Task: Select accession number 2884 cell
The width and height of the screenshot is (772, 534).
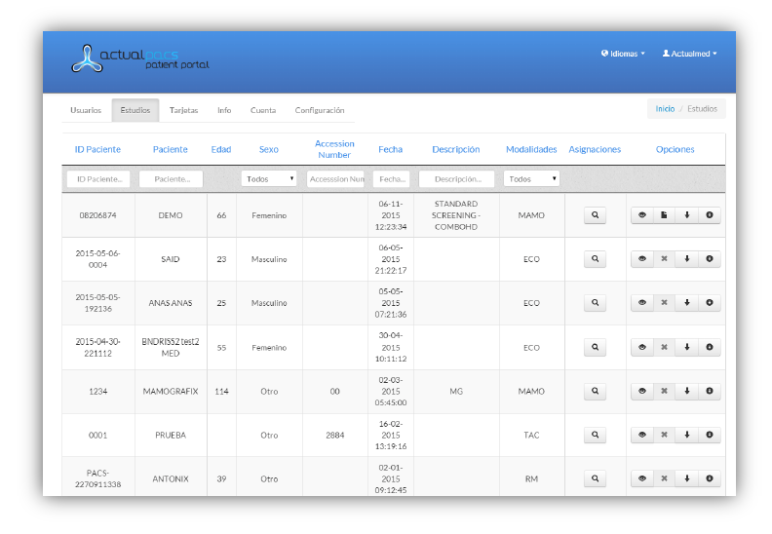Action: pyautogui.click(x=334, y=435)
